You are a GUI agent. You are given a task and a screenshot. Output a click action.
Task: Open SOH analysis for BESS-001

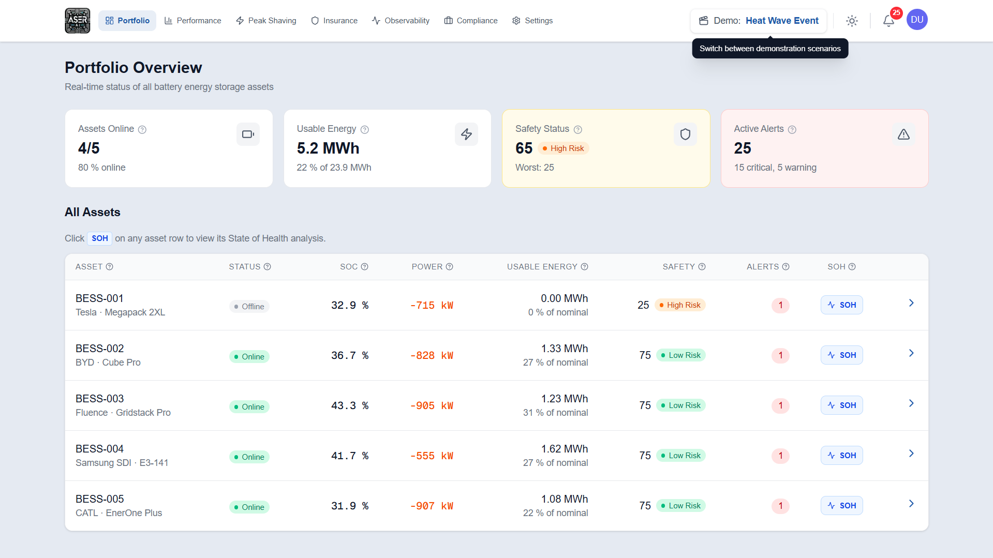[x=842, y=305]
